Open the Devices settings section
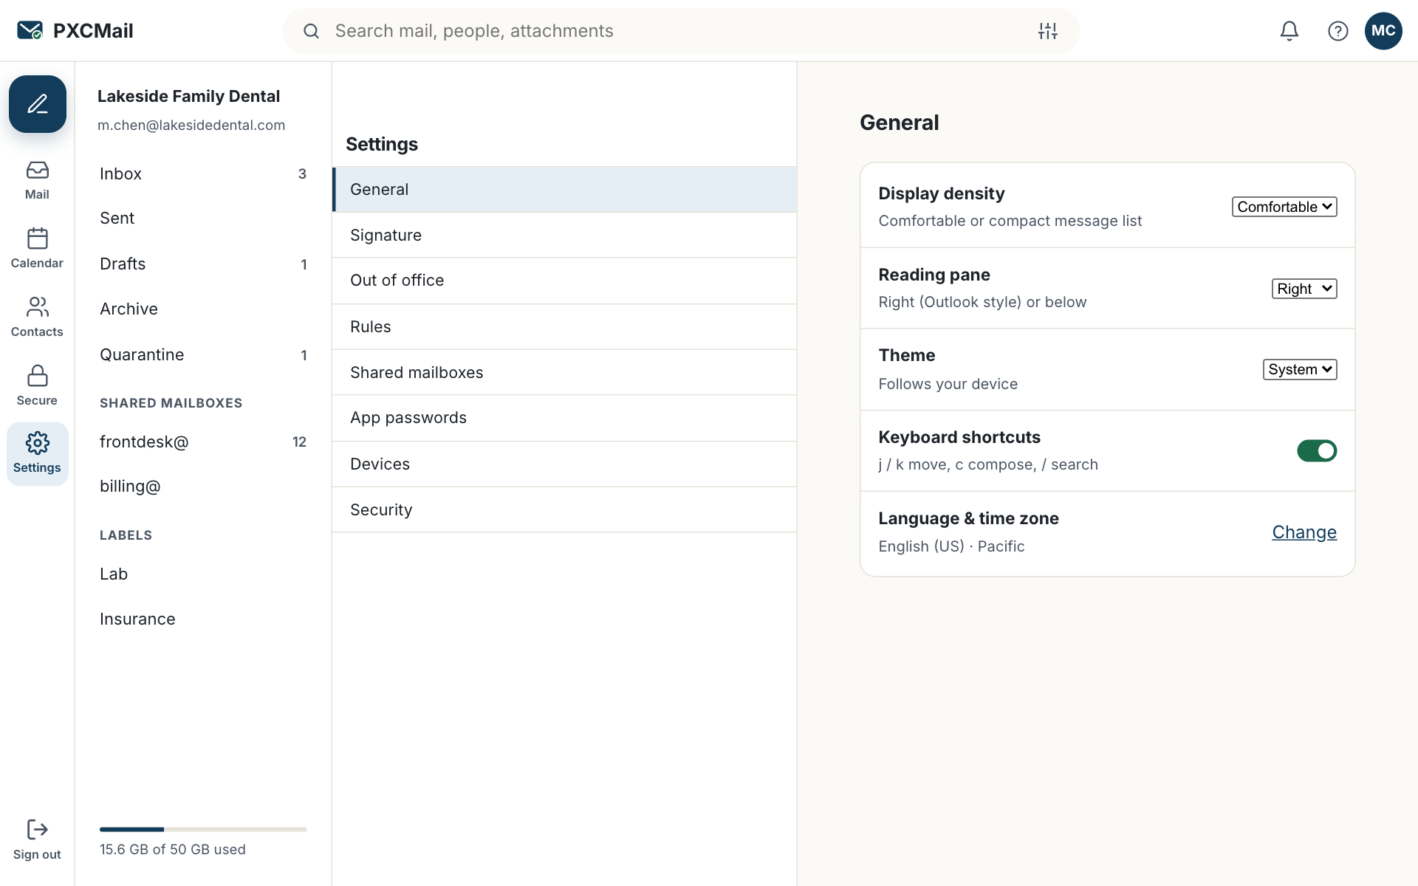This screenshot has width=1418, height=886. [x=564, y=464]
